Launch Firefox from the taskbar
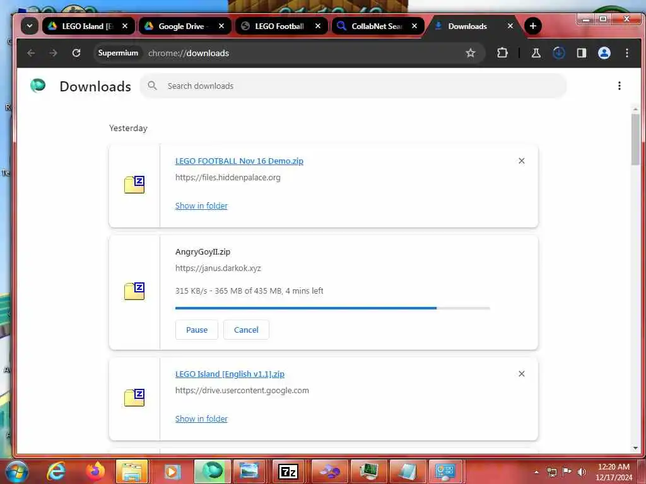646x484 pixels. click(x=95, y=471)
